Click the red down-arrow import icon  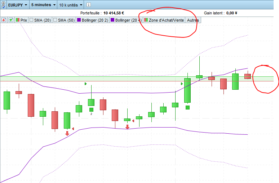4,20
